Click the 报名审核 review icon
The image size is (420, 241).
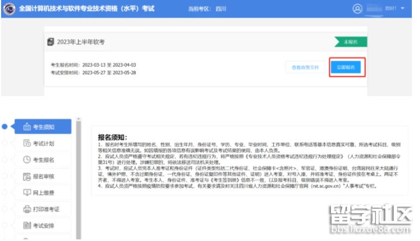click(27, 176)
